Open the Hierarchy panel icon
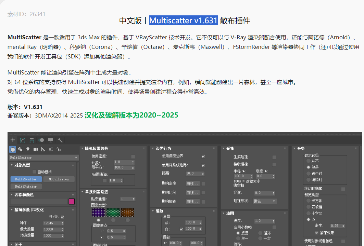 (x=32, y=140)
